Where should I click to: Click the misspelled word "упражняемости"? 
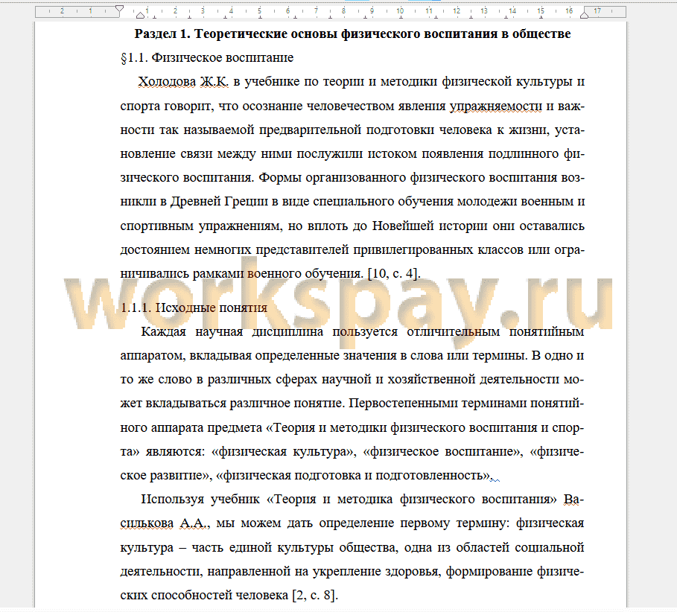[496, 106]
